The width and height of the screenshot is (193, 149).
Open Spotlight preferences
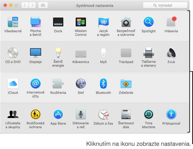[149, 22]
